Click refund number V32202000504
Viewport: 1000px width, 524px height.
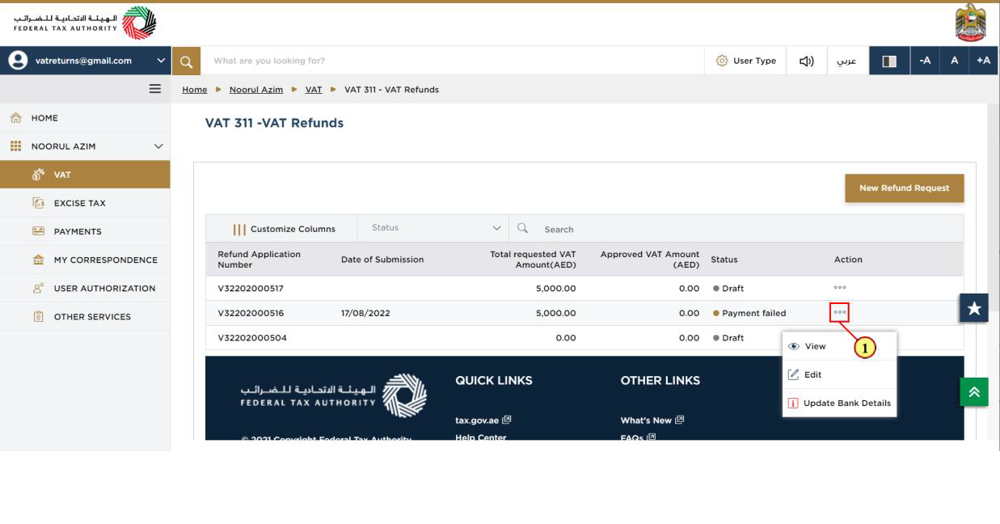[252, 338]
